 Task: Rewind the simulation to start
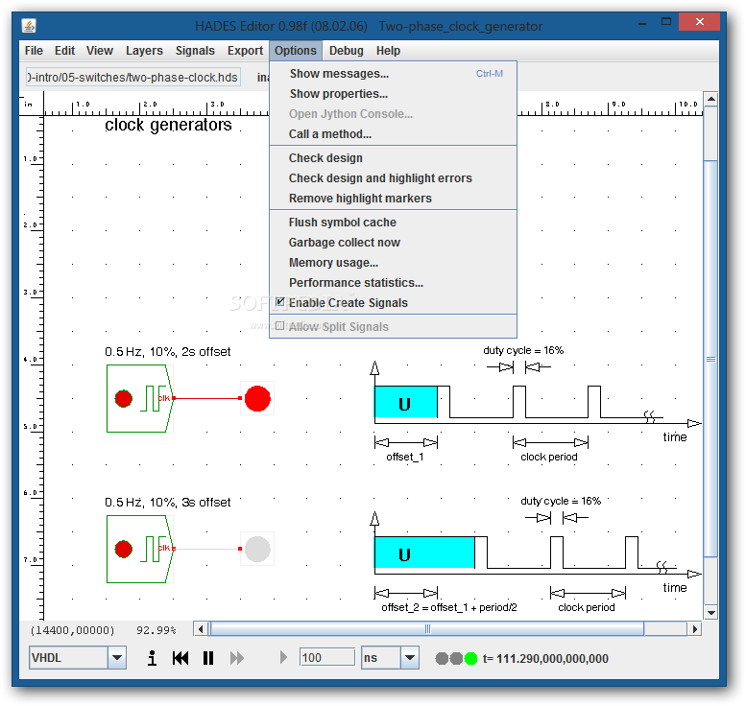pos(180,658)
